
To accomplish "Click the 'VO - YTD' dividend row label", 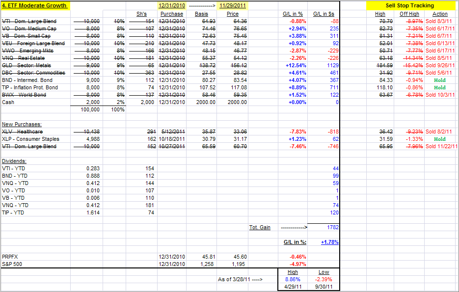I will [13, 190].
